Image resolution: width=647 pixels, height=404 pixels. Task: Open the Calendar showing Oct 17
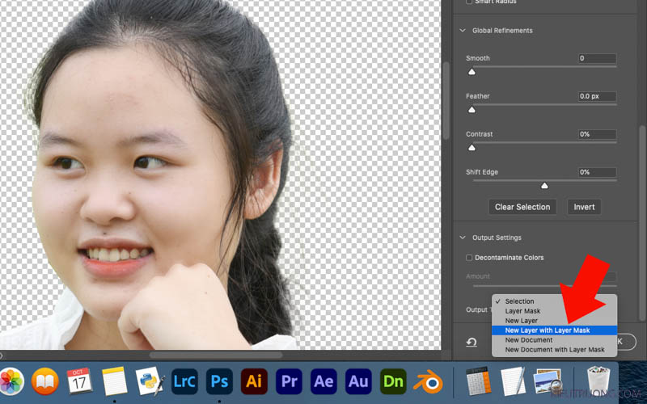point(79,381)
